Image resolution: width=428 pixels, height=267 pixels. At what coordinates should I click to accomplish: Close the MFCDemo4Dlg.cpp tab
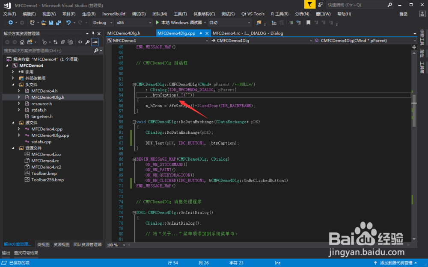point(207,33)
